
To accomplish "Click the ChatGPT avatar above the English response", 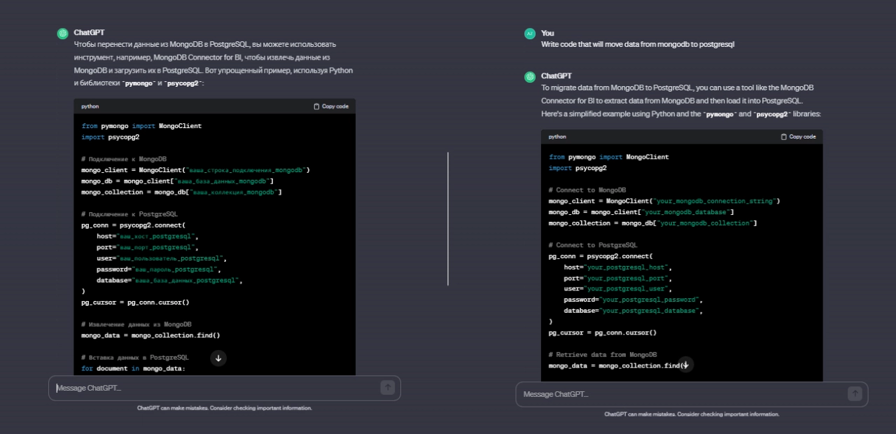I will pyautogui.click(x=530, y=76).
